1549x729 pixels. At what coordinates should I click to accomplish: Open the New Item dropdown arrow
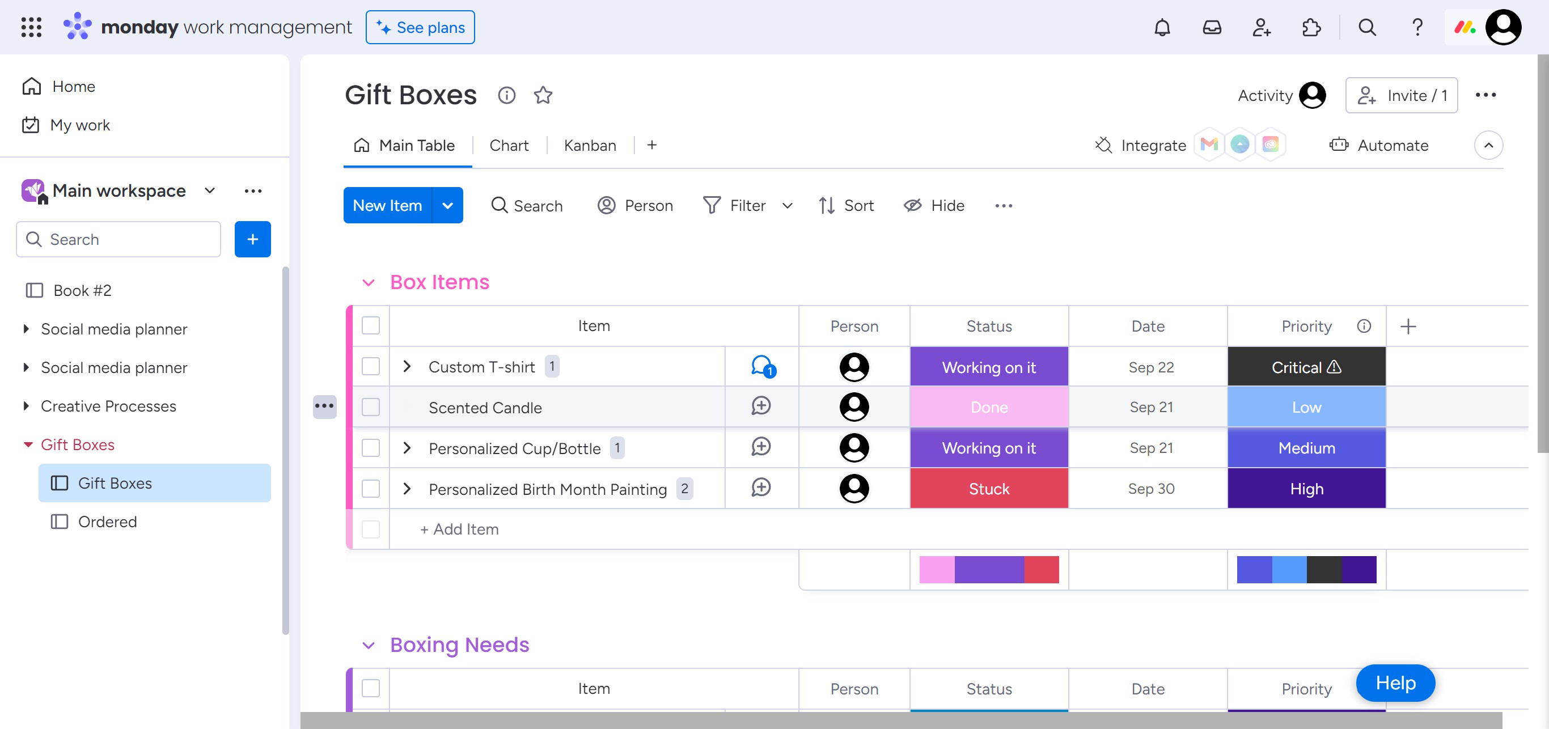point(447,206)
